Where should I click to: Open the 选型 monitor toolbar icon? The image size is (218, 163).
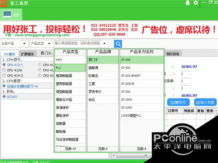pyautogui.click(x=11, y=14)
